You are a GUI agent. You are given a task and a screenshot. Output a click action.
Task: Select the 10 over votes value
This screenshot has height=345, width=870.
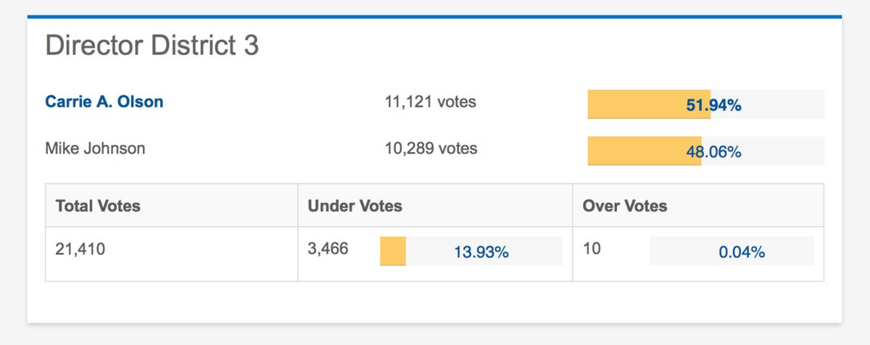point(592,249)
